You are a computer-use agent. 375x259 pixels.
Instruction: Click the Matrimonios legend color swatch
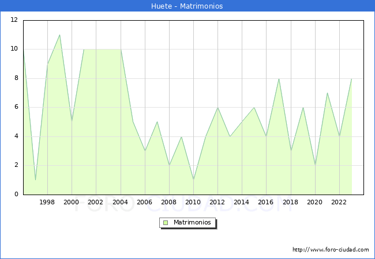(166, 223)
